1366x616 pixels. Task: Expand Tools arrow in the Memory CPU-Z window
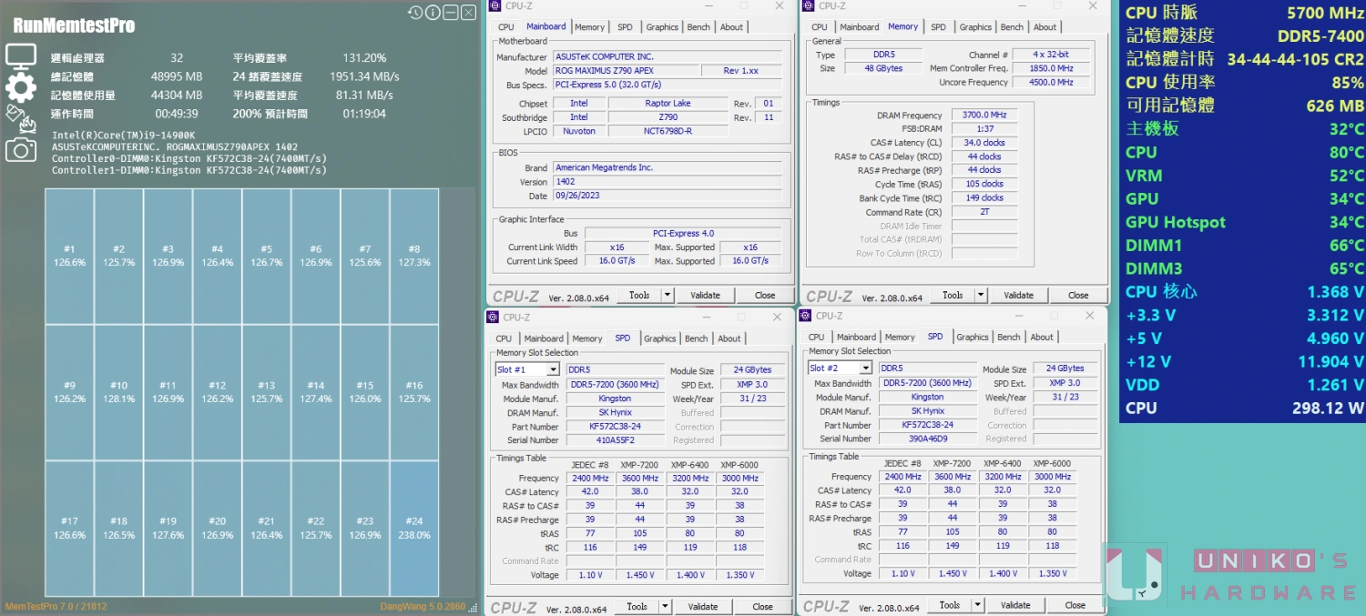981,295
